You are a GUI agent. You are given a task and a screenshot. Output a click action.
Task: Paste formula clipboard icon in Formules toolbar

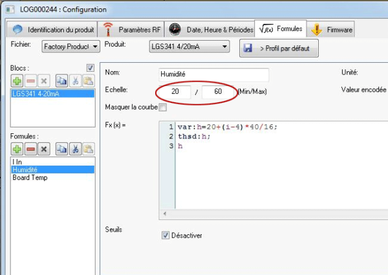point(89,149)
